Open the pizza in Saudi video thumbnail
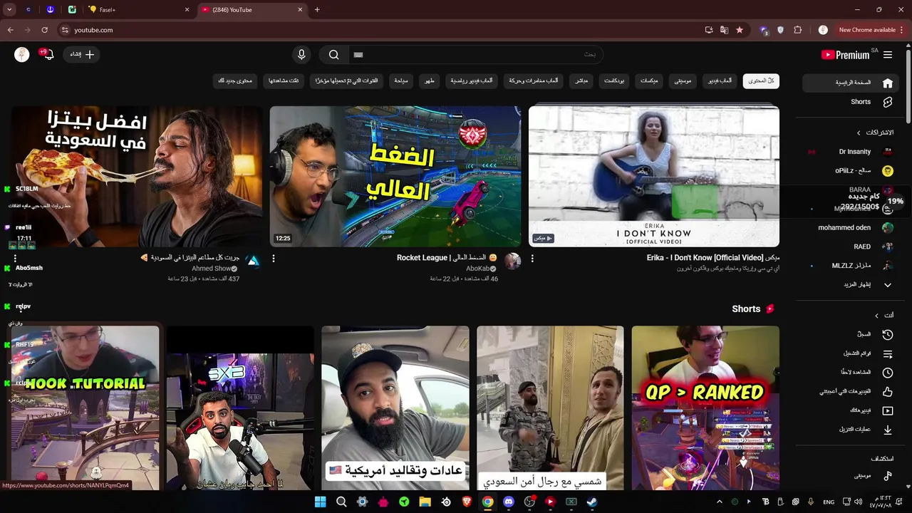Image resolution: width=912 pixels, height=513 pixels. pos(137,176)
